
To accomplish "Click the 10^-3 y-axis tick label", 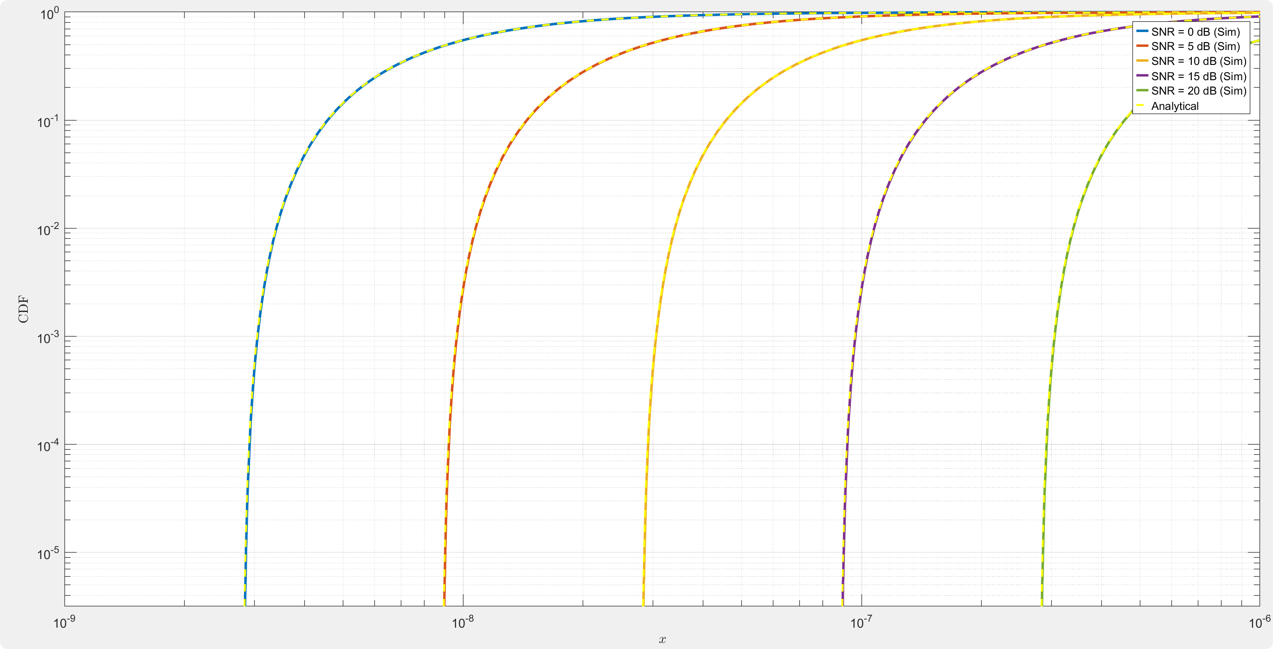I will tap(49, 338).
